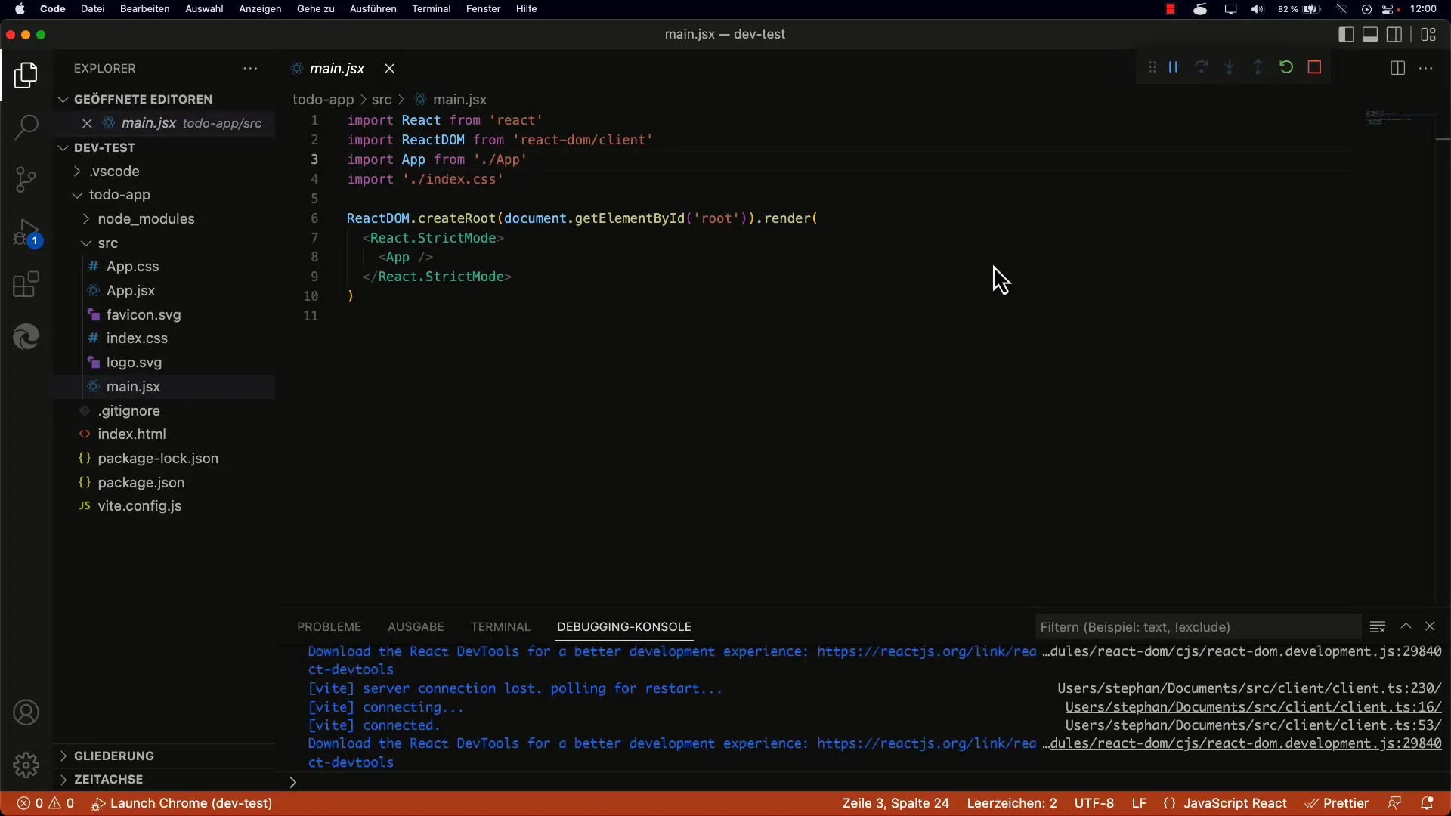Image resolution: width=1451 pixels, height=816 pixels.
Task: Click the Step Out debug button
Action: click(x=1258, y=67)
